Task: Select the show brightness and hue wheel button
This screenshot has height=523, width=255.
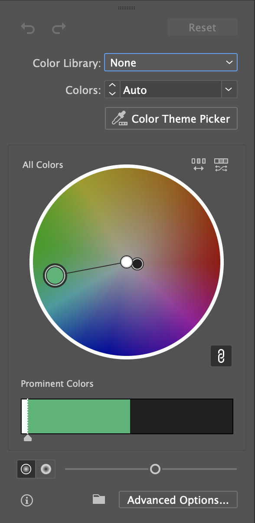Action: pos(46,469)
